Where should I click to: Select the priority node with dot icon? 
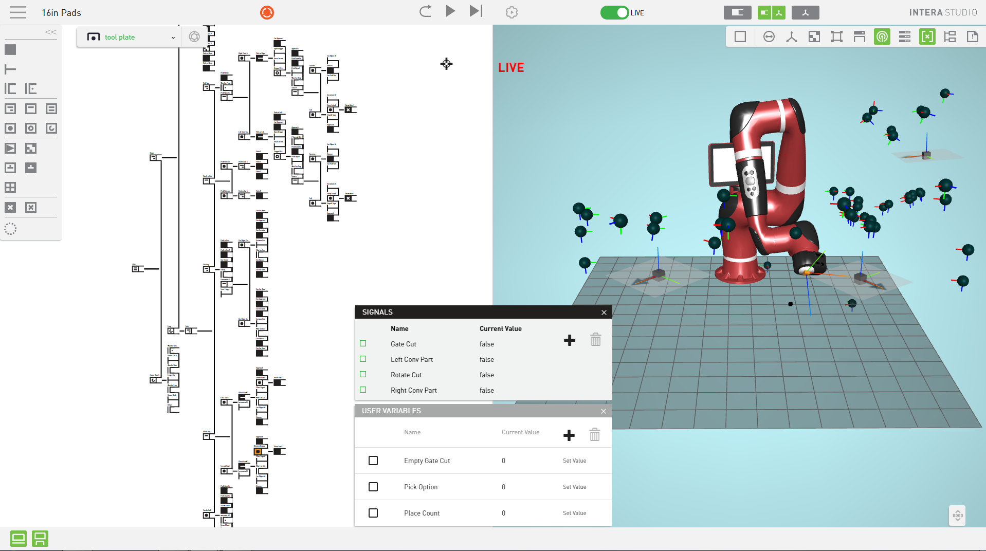pyautogui.click(x=31, y=88)
